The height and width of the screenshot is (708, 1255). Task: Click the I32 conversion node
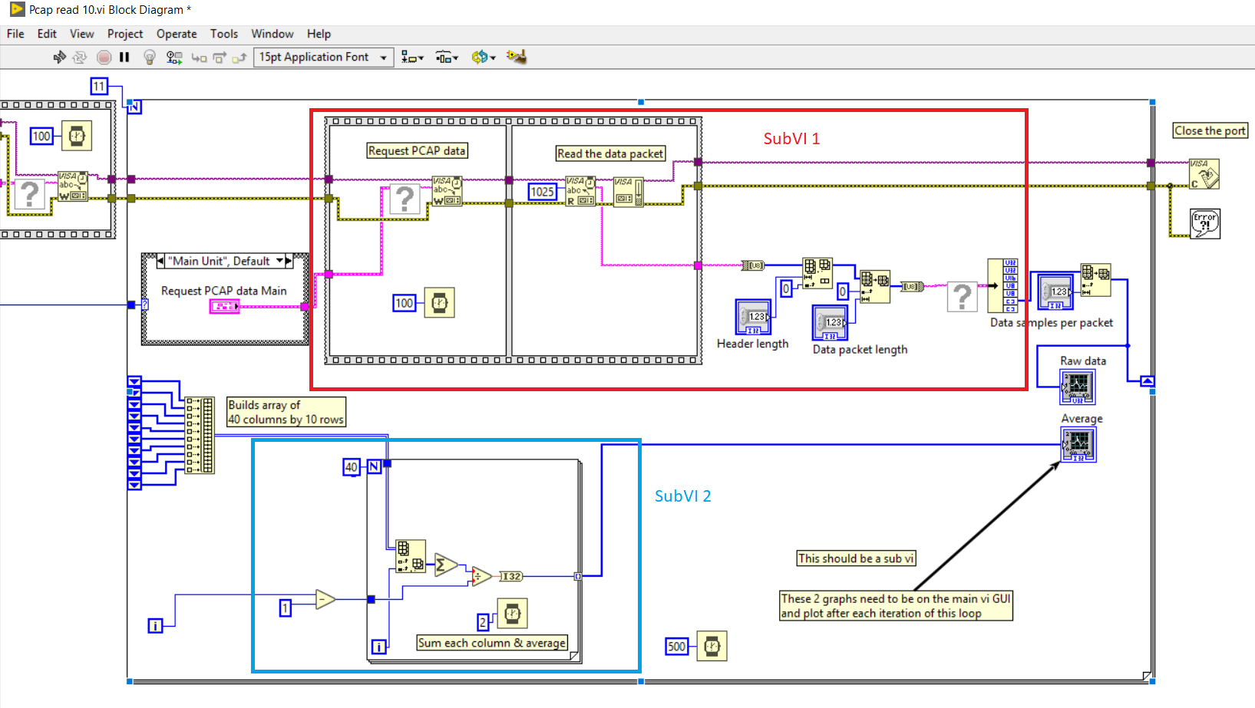(x=511, y=577)
